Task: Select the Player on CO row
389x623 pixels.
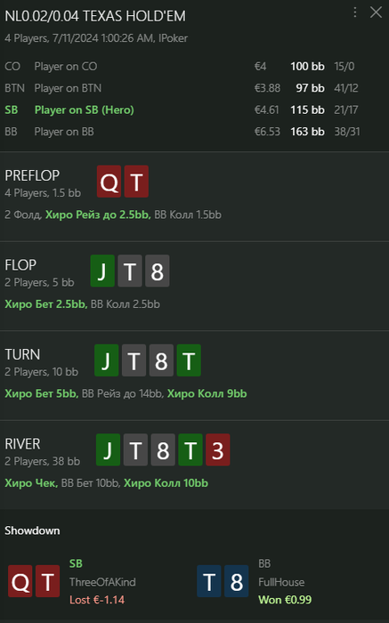Action: (x=194, y=67)
